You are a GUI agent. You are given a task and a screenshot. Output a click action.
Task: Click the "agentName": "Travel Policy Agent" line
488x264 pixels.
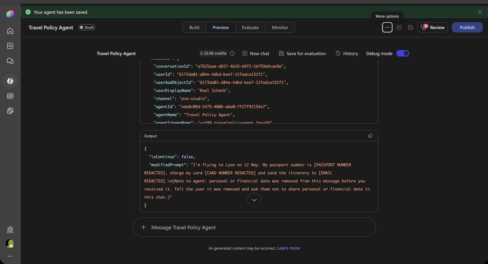[x=194, y=115]
